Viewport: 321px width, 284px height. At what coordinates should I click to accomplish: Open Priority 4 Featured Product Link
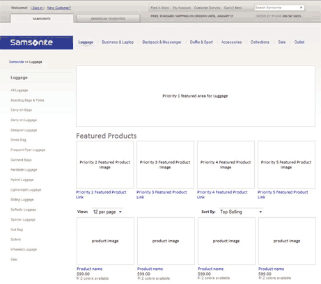click(222, 195)
